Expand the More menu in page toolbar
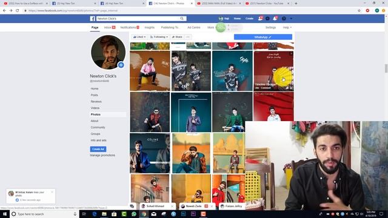388x218 pixels. [x=210, y=27]
